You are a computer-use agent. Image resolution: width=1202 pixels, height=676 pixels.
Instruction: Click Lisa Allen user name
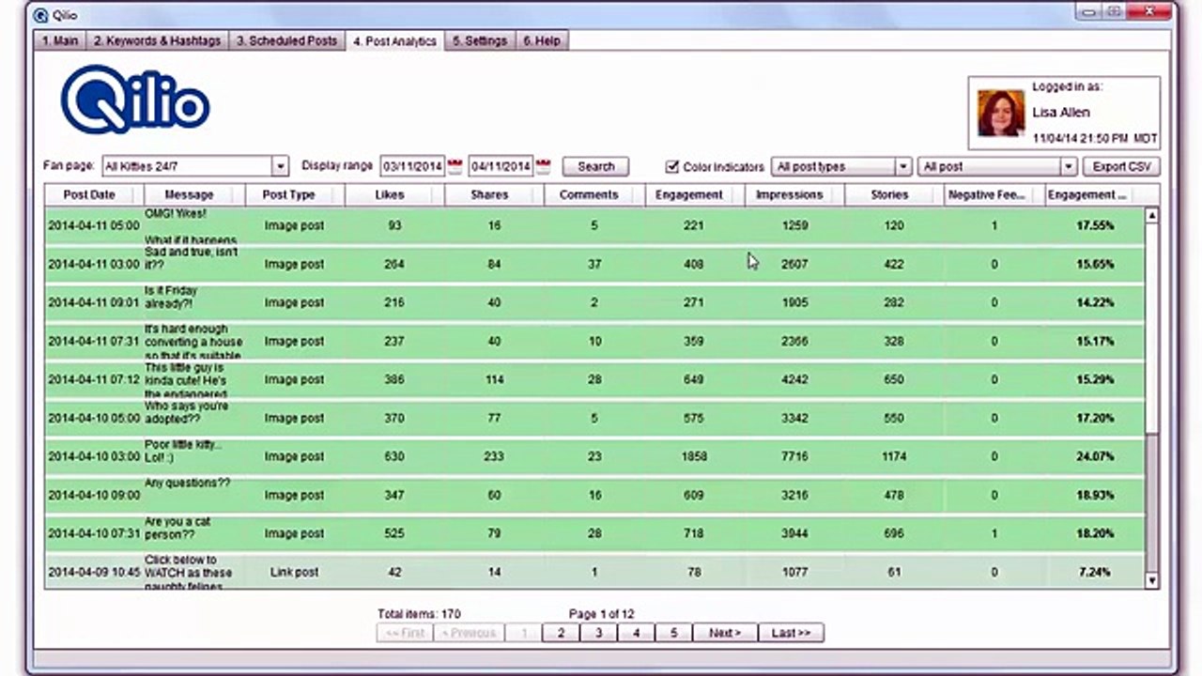(x=1061, y=112)
